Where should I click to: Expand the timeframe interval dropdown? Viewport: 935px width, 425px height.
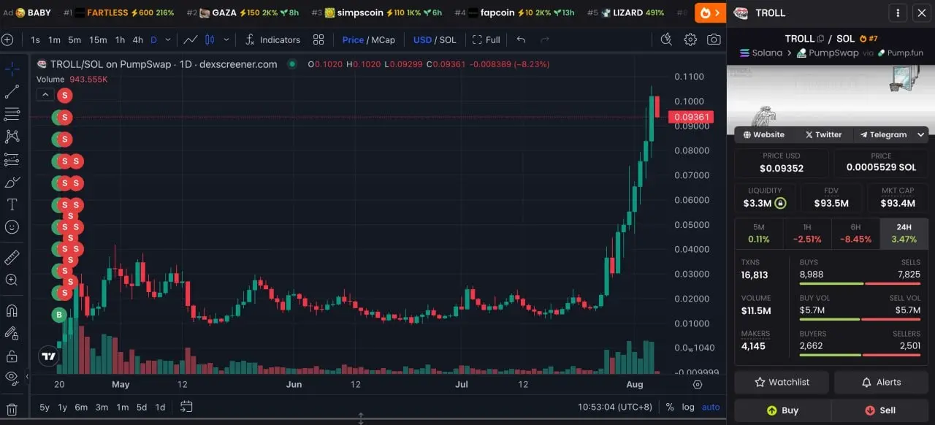tap(169, 39)
